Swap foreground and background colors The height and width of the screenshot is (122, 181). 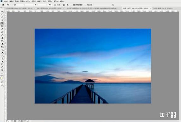tap(3, 76)
